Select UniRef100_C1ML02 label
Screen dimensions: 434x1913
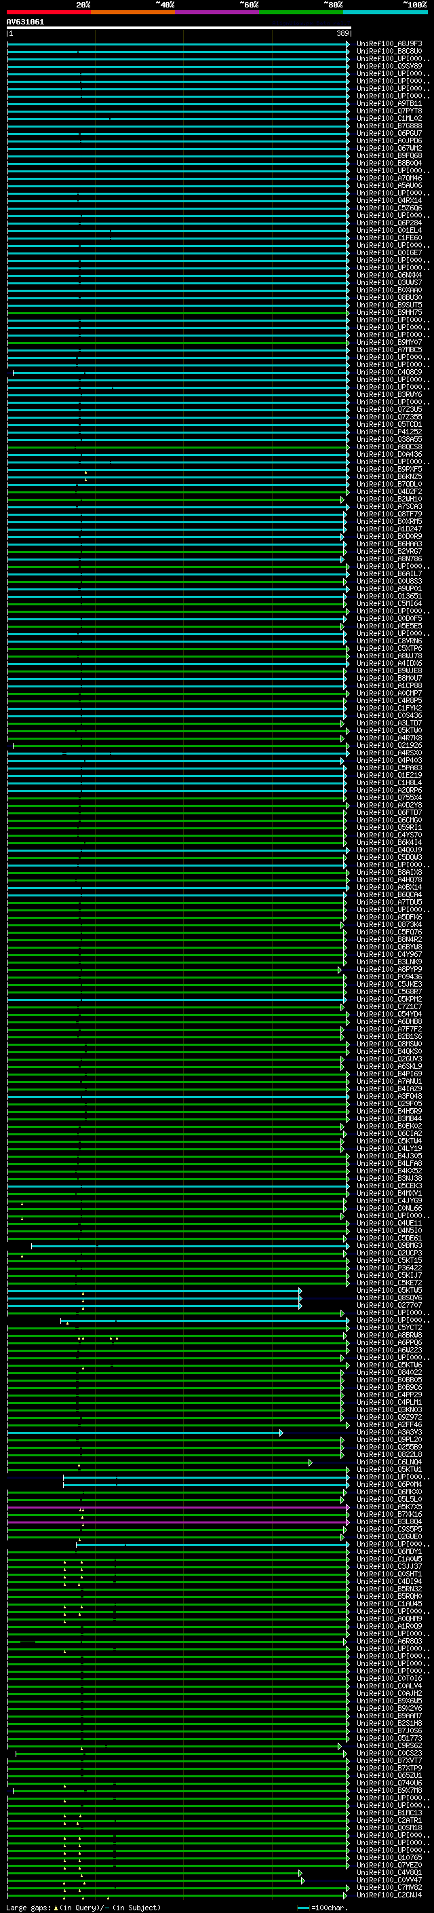(389, 118)
